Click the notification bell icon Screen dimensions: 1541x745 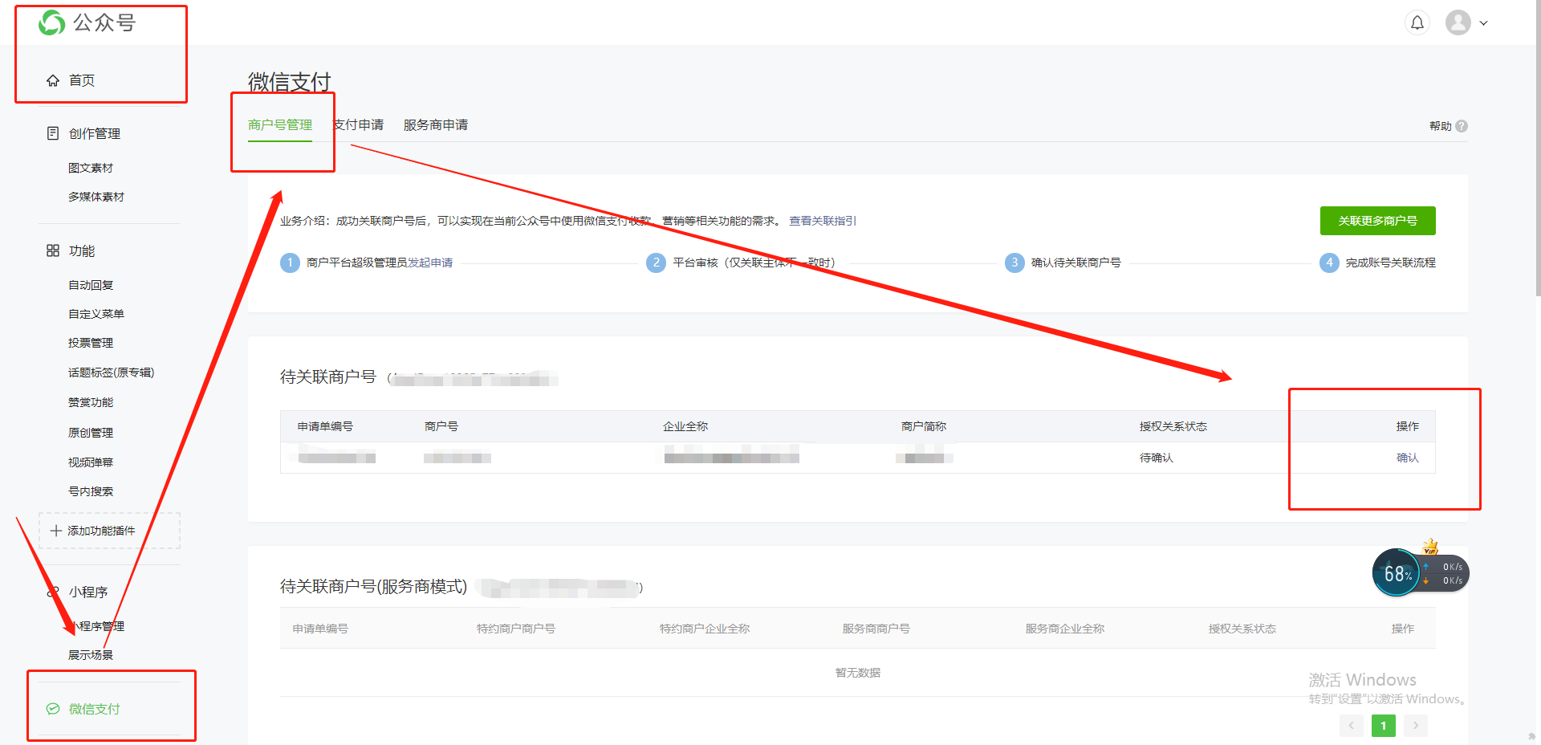click(1417, 22)
